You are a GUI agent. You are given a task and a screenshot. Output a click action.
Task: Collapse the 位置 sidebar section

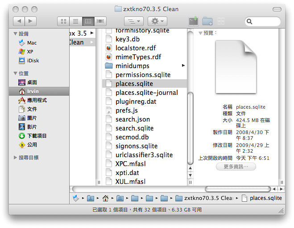click(x=15, y=73)
